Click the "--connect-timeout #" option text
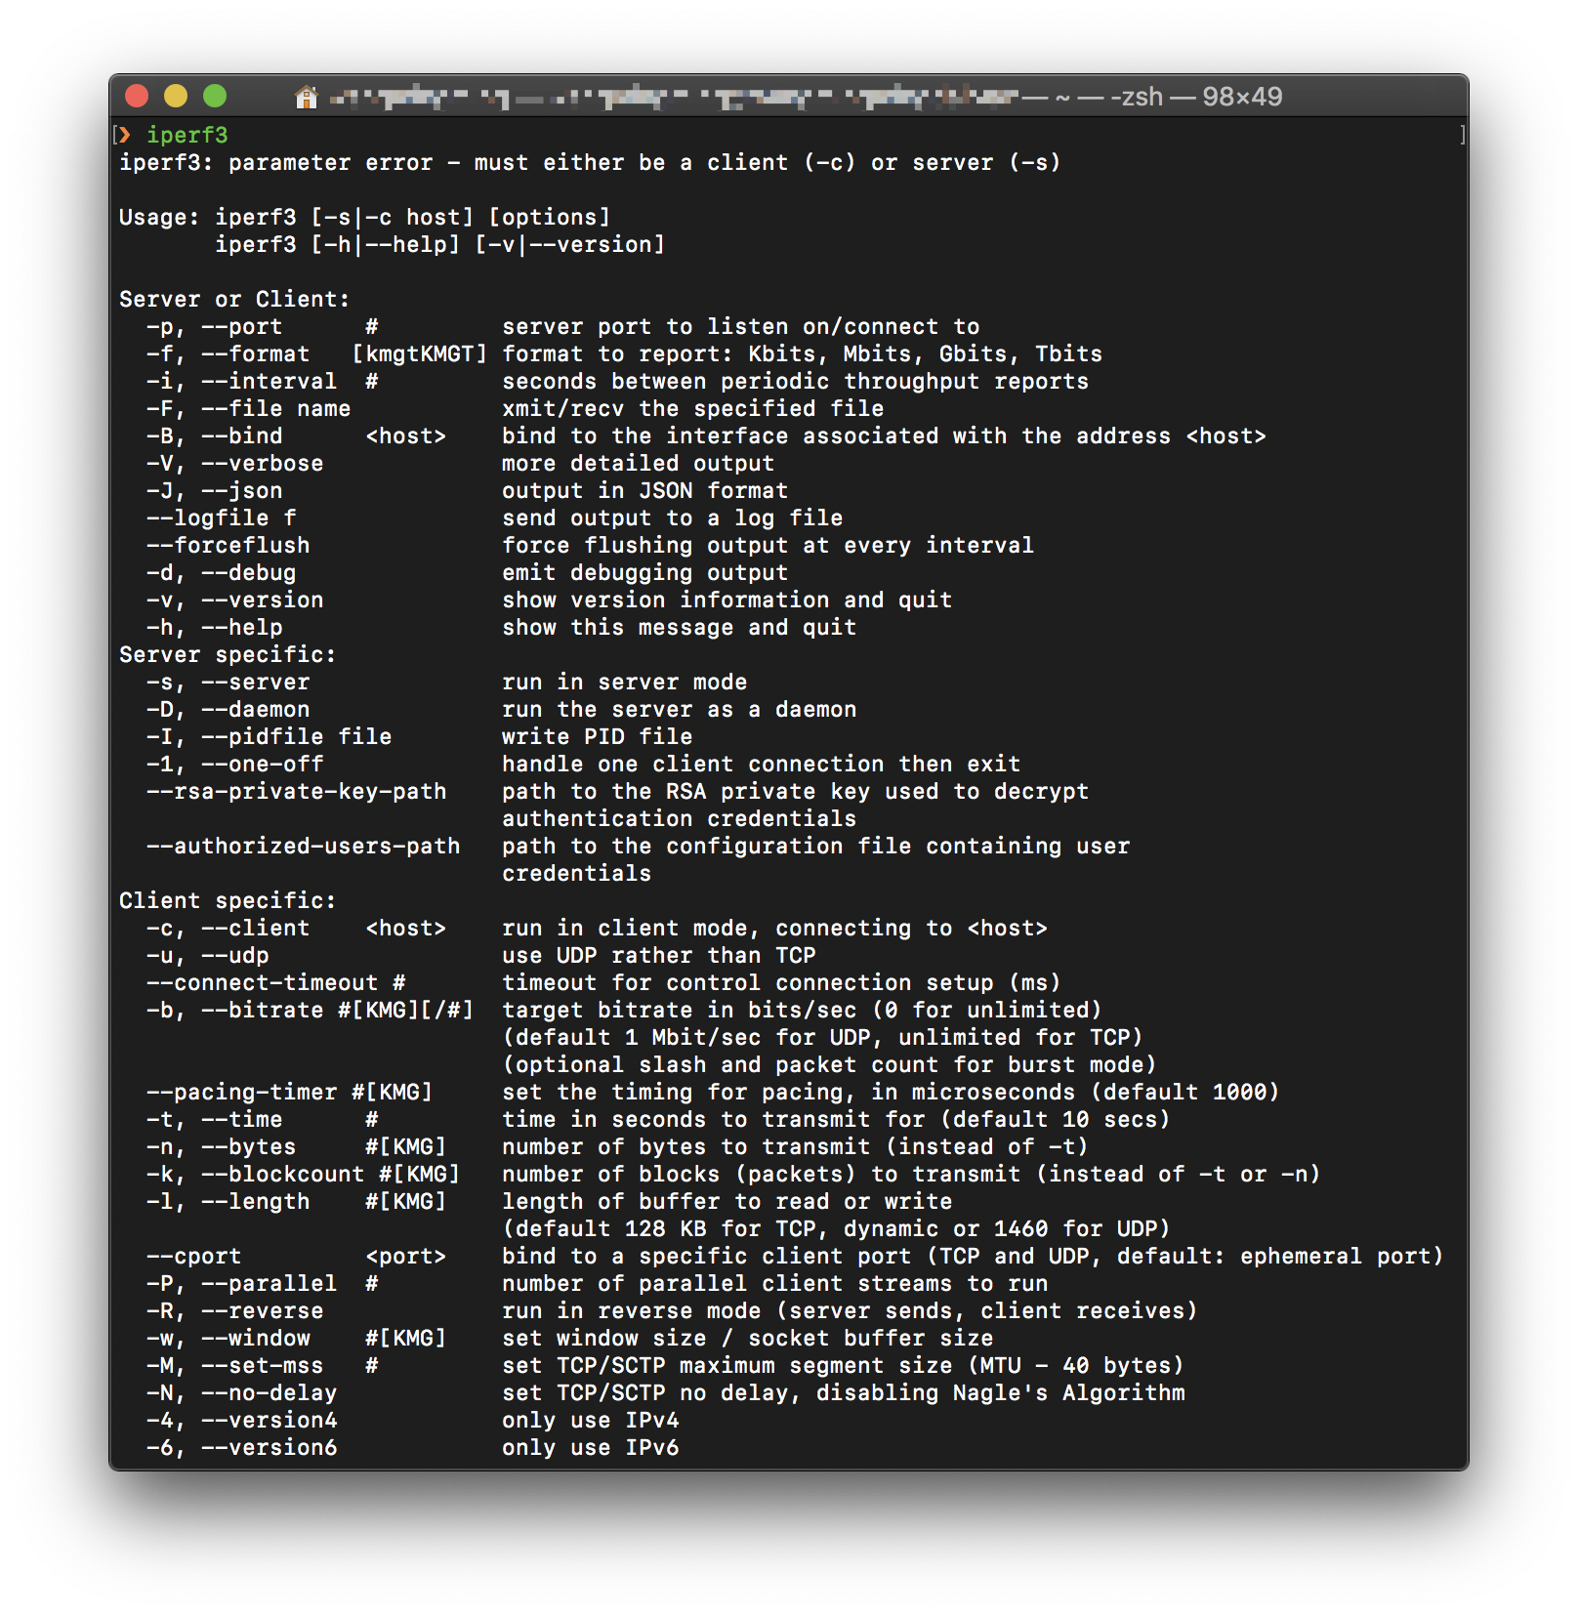 point(276,982)
